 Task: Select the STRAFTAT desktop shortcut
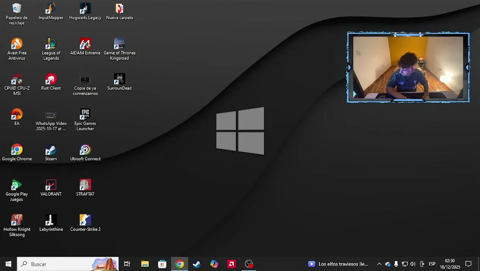click(x=85, y=188)
